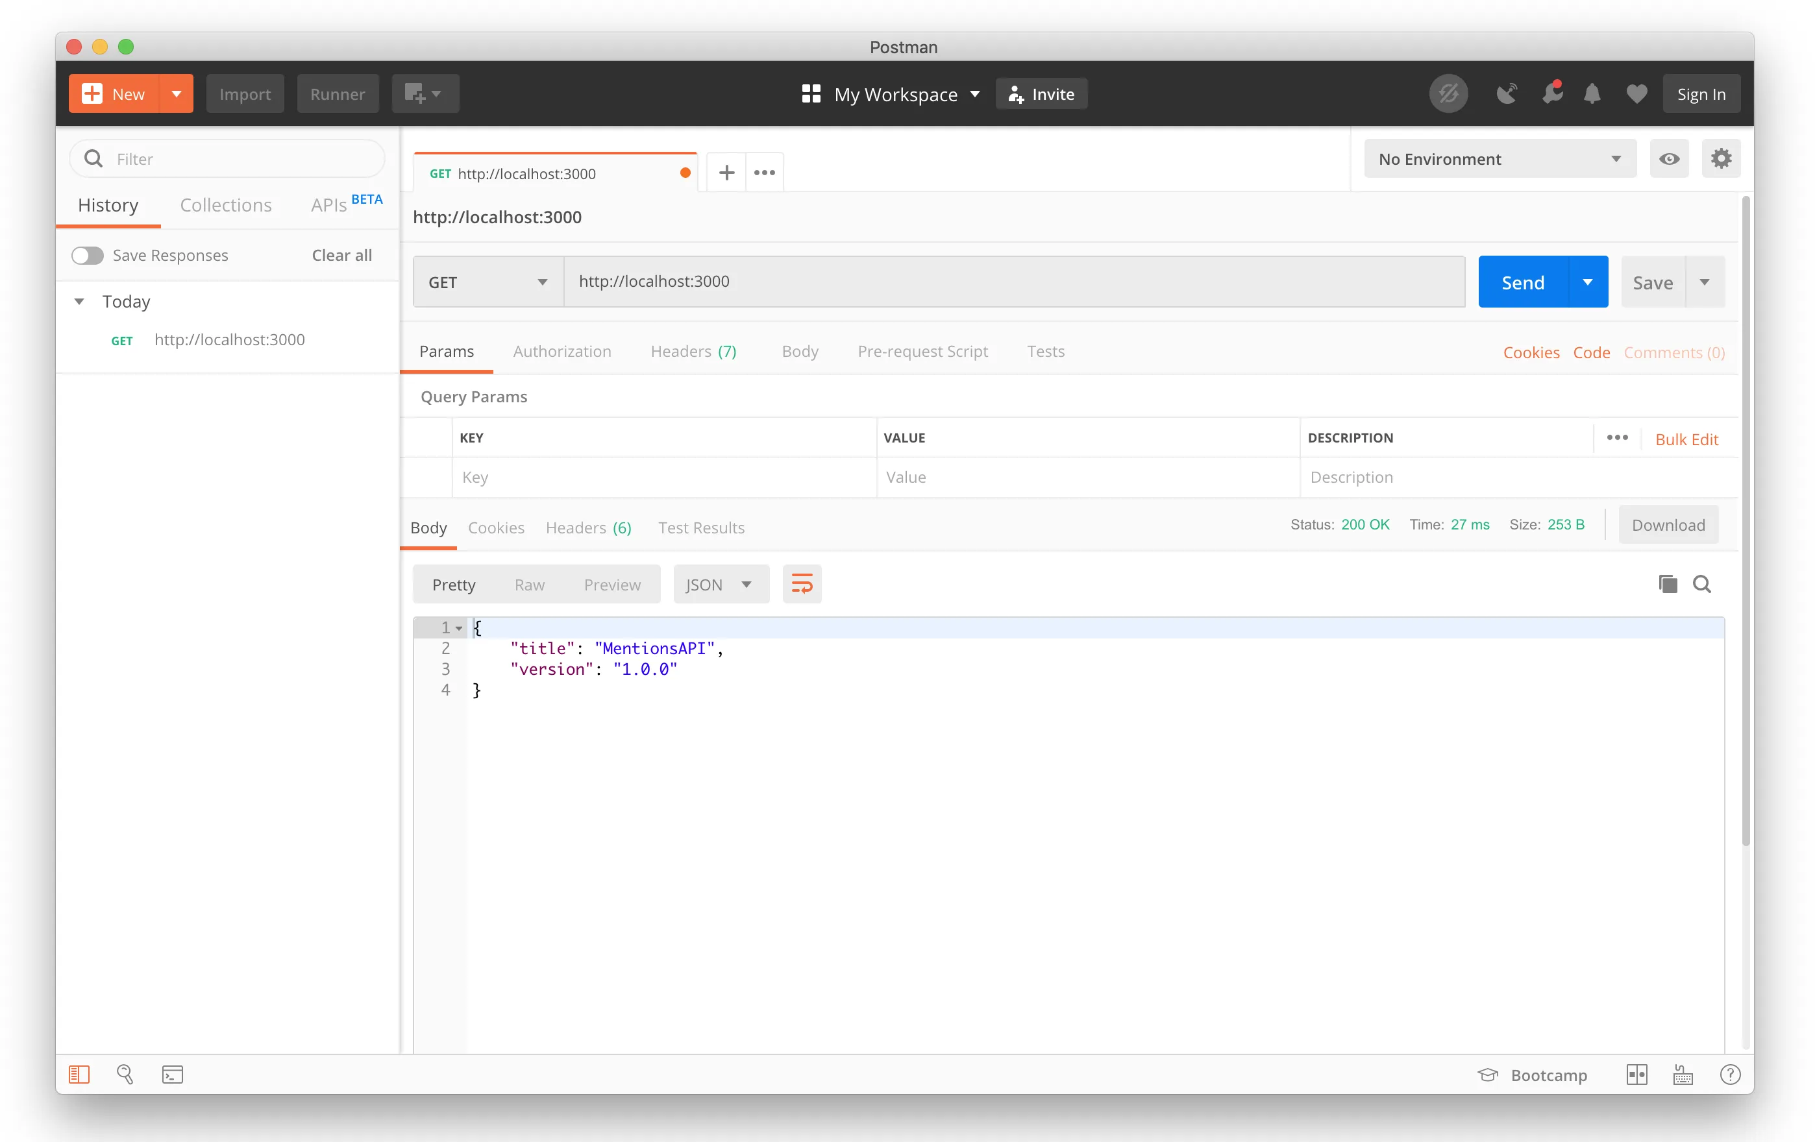Image resolution: width=1815 pixels, height=1142 pixels.
Task: Open environment quick look with the eye icon
Action: (x=1670, y=158)
